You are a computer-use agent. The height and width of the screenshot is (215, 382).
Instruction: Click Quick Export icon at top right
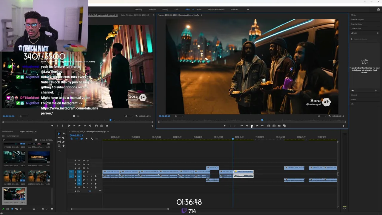point(378,9)
